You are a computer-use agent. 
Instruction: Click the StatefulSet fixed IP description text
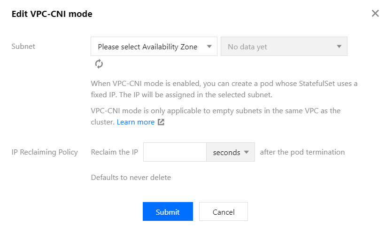(224, 89)
